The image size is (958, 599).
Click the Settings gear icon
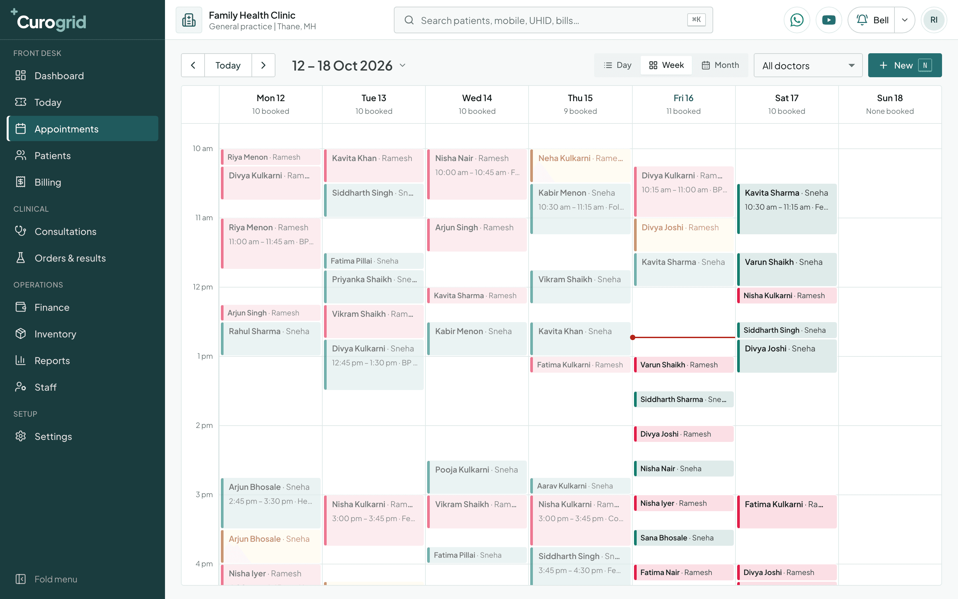pyautogui.click(x=21, y=436)
